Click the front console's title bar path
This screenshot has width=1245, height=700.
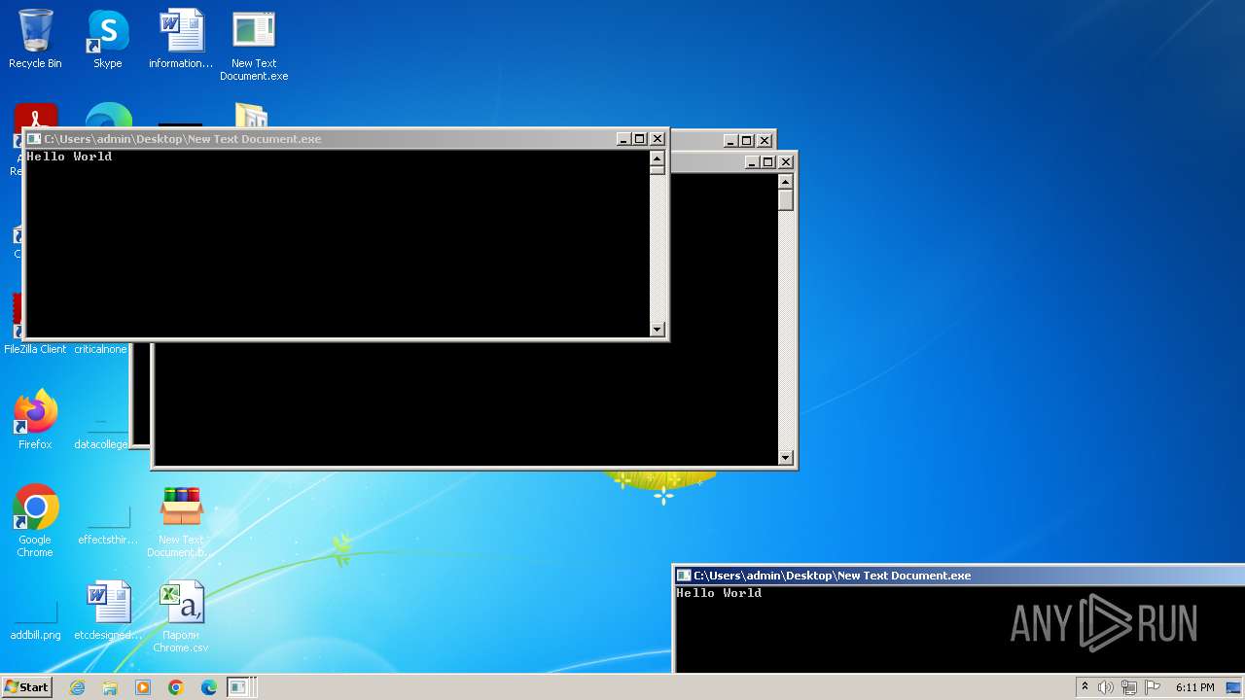pyautogui.click(x=183, y=139)
